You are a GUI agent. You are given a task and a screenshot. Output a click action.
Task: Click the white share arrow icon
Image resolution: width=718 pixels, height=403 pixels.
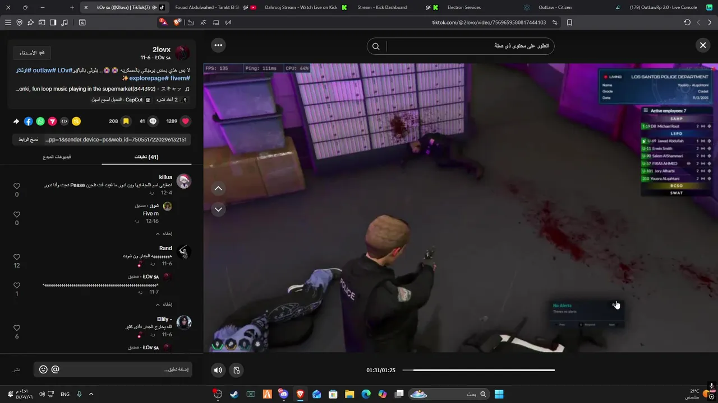pos(16,121)
